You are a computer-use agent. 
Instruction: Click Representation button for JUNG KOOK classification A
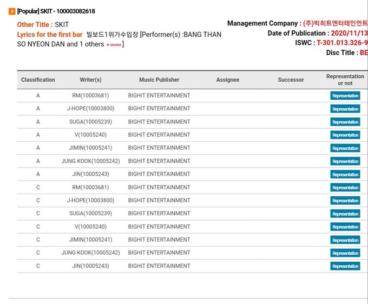click(x=345, y=161)
